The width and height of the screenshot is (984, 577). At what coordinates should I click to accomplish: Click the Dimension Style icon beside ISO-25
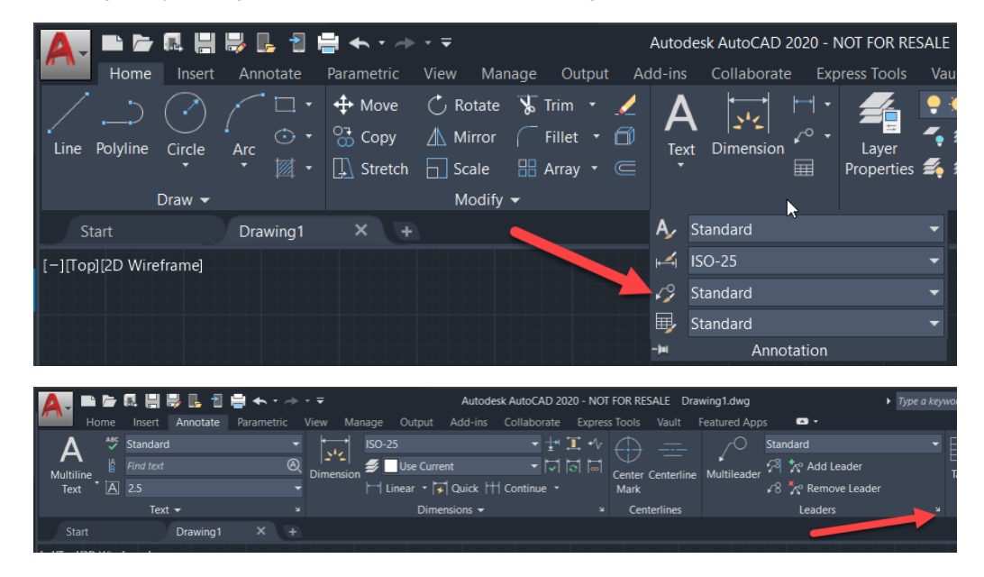tap(665, 261)
